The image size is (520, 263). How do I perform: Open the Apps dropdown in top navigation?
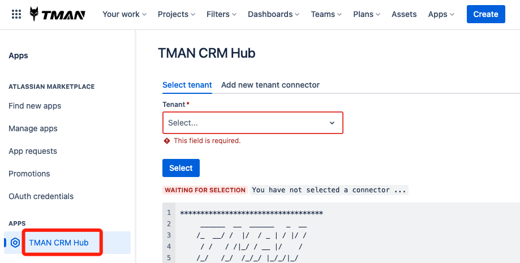(x=441, y=14)
